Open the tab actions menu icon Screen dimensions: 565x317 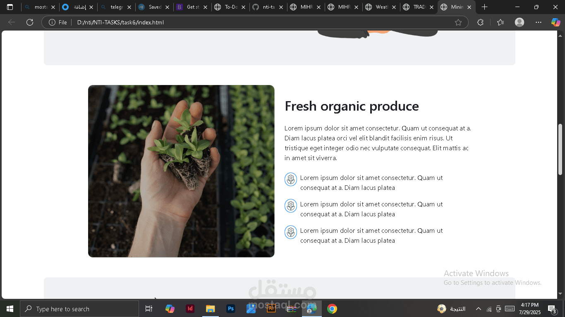pyautogui.click(x=10, y=7)
